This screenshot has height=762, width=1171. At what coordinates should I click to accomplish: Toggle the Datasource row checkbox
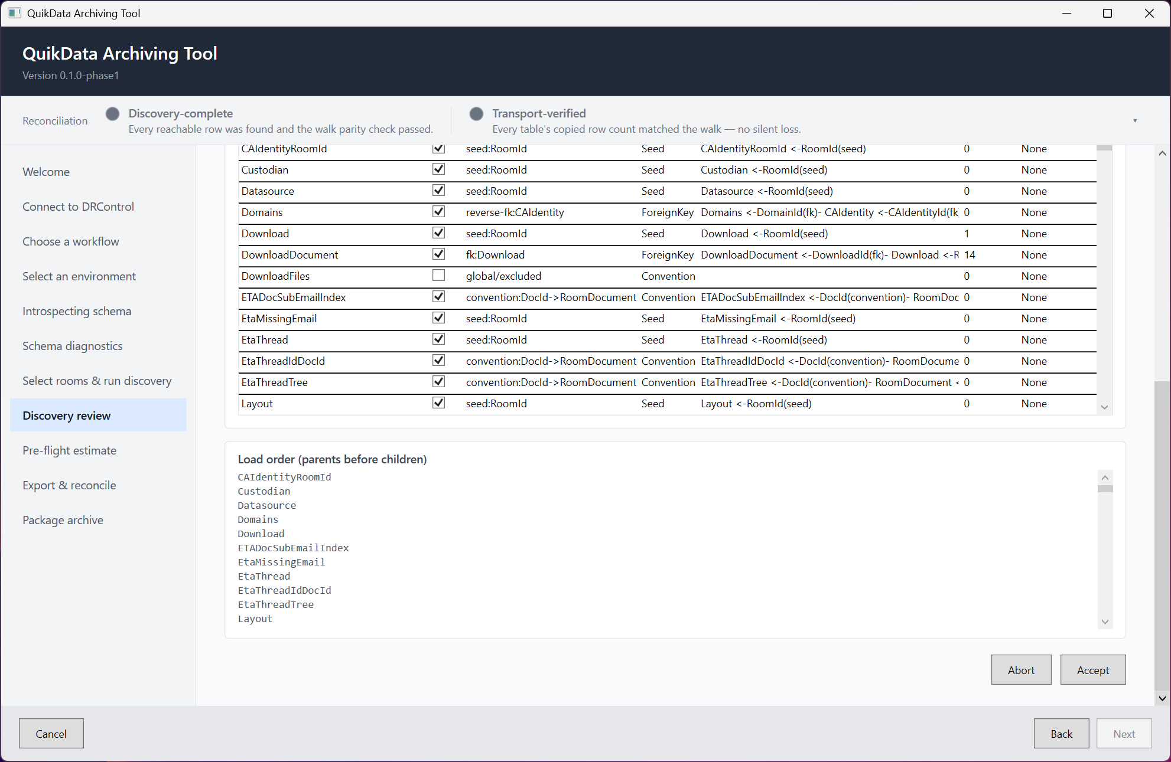[x=438, y=191]
